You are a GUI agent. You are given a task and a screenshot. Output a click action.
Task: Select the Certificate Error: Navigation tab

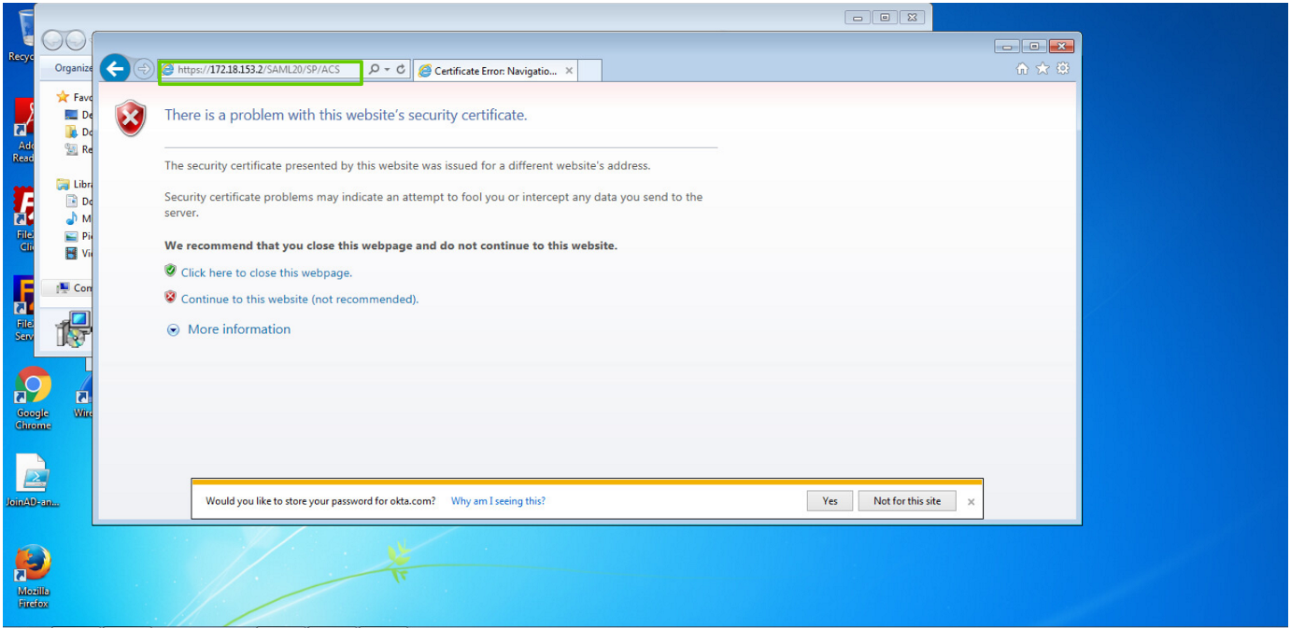495,71
